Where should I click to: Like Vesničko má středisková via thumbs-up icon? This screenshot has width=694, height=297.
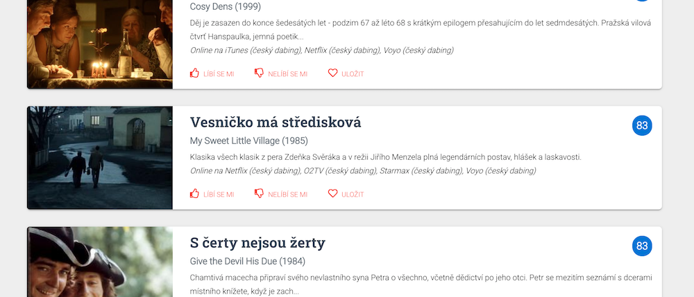pyautogui.click(x=194, y=194)
